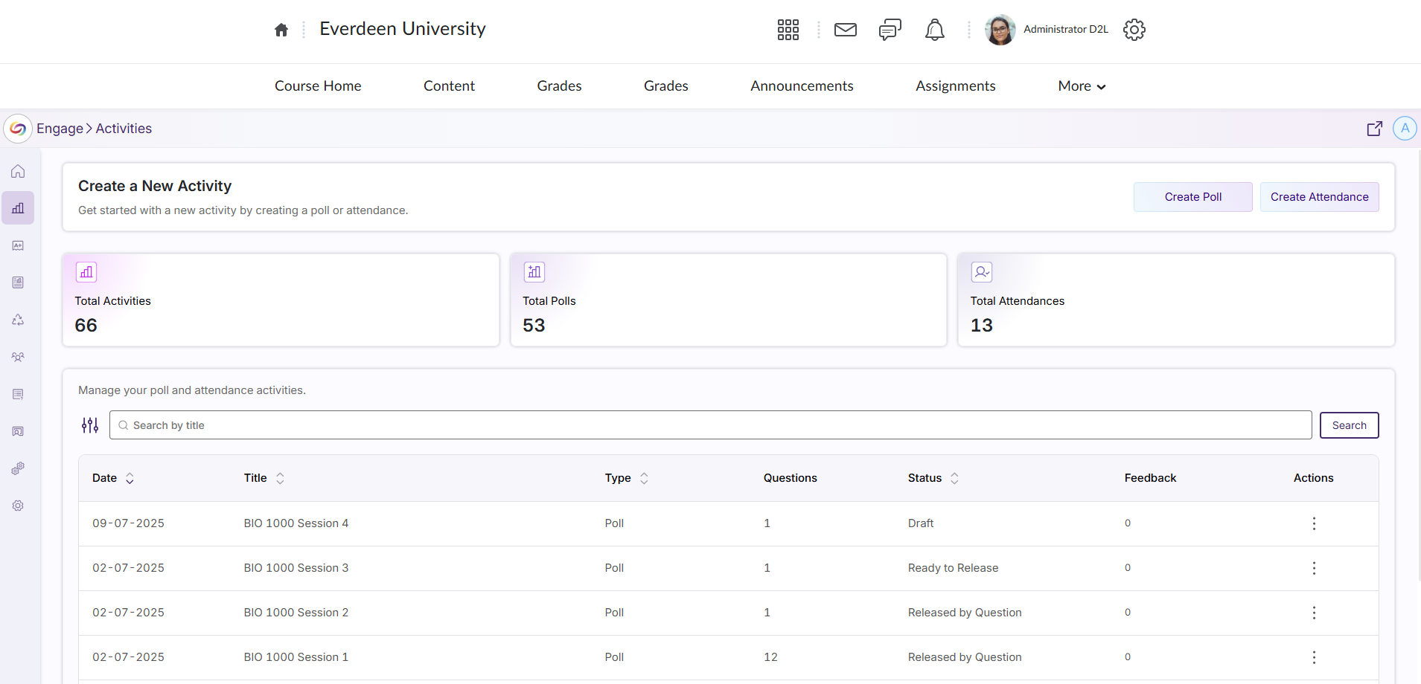Click the sidebar discussion board icon
The image size is (1421, 684).
(18, 431)
